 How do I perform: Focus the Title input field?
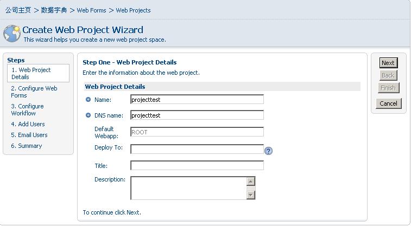197,165
